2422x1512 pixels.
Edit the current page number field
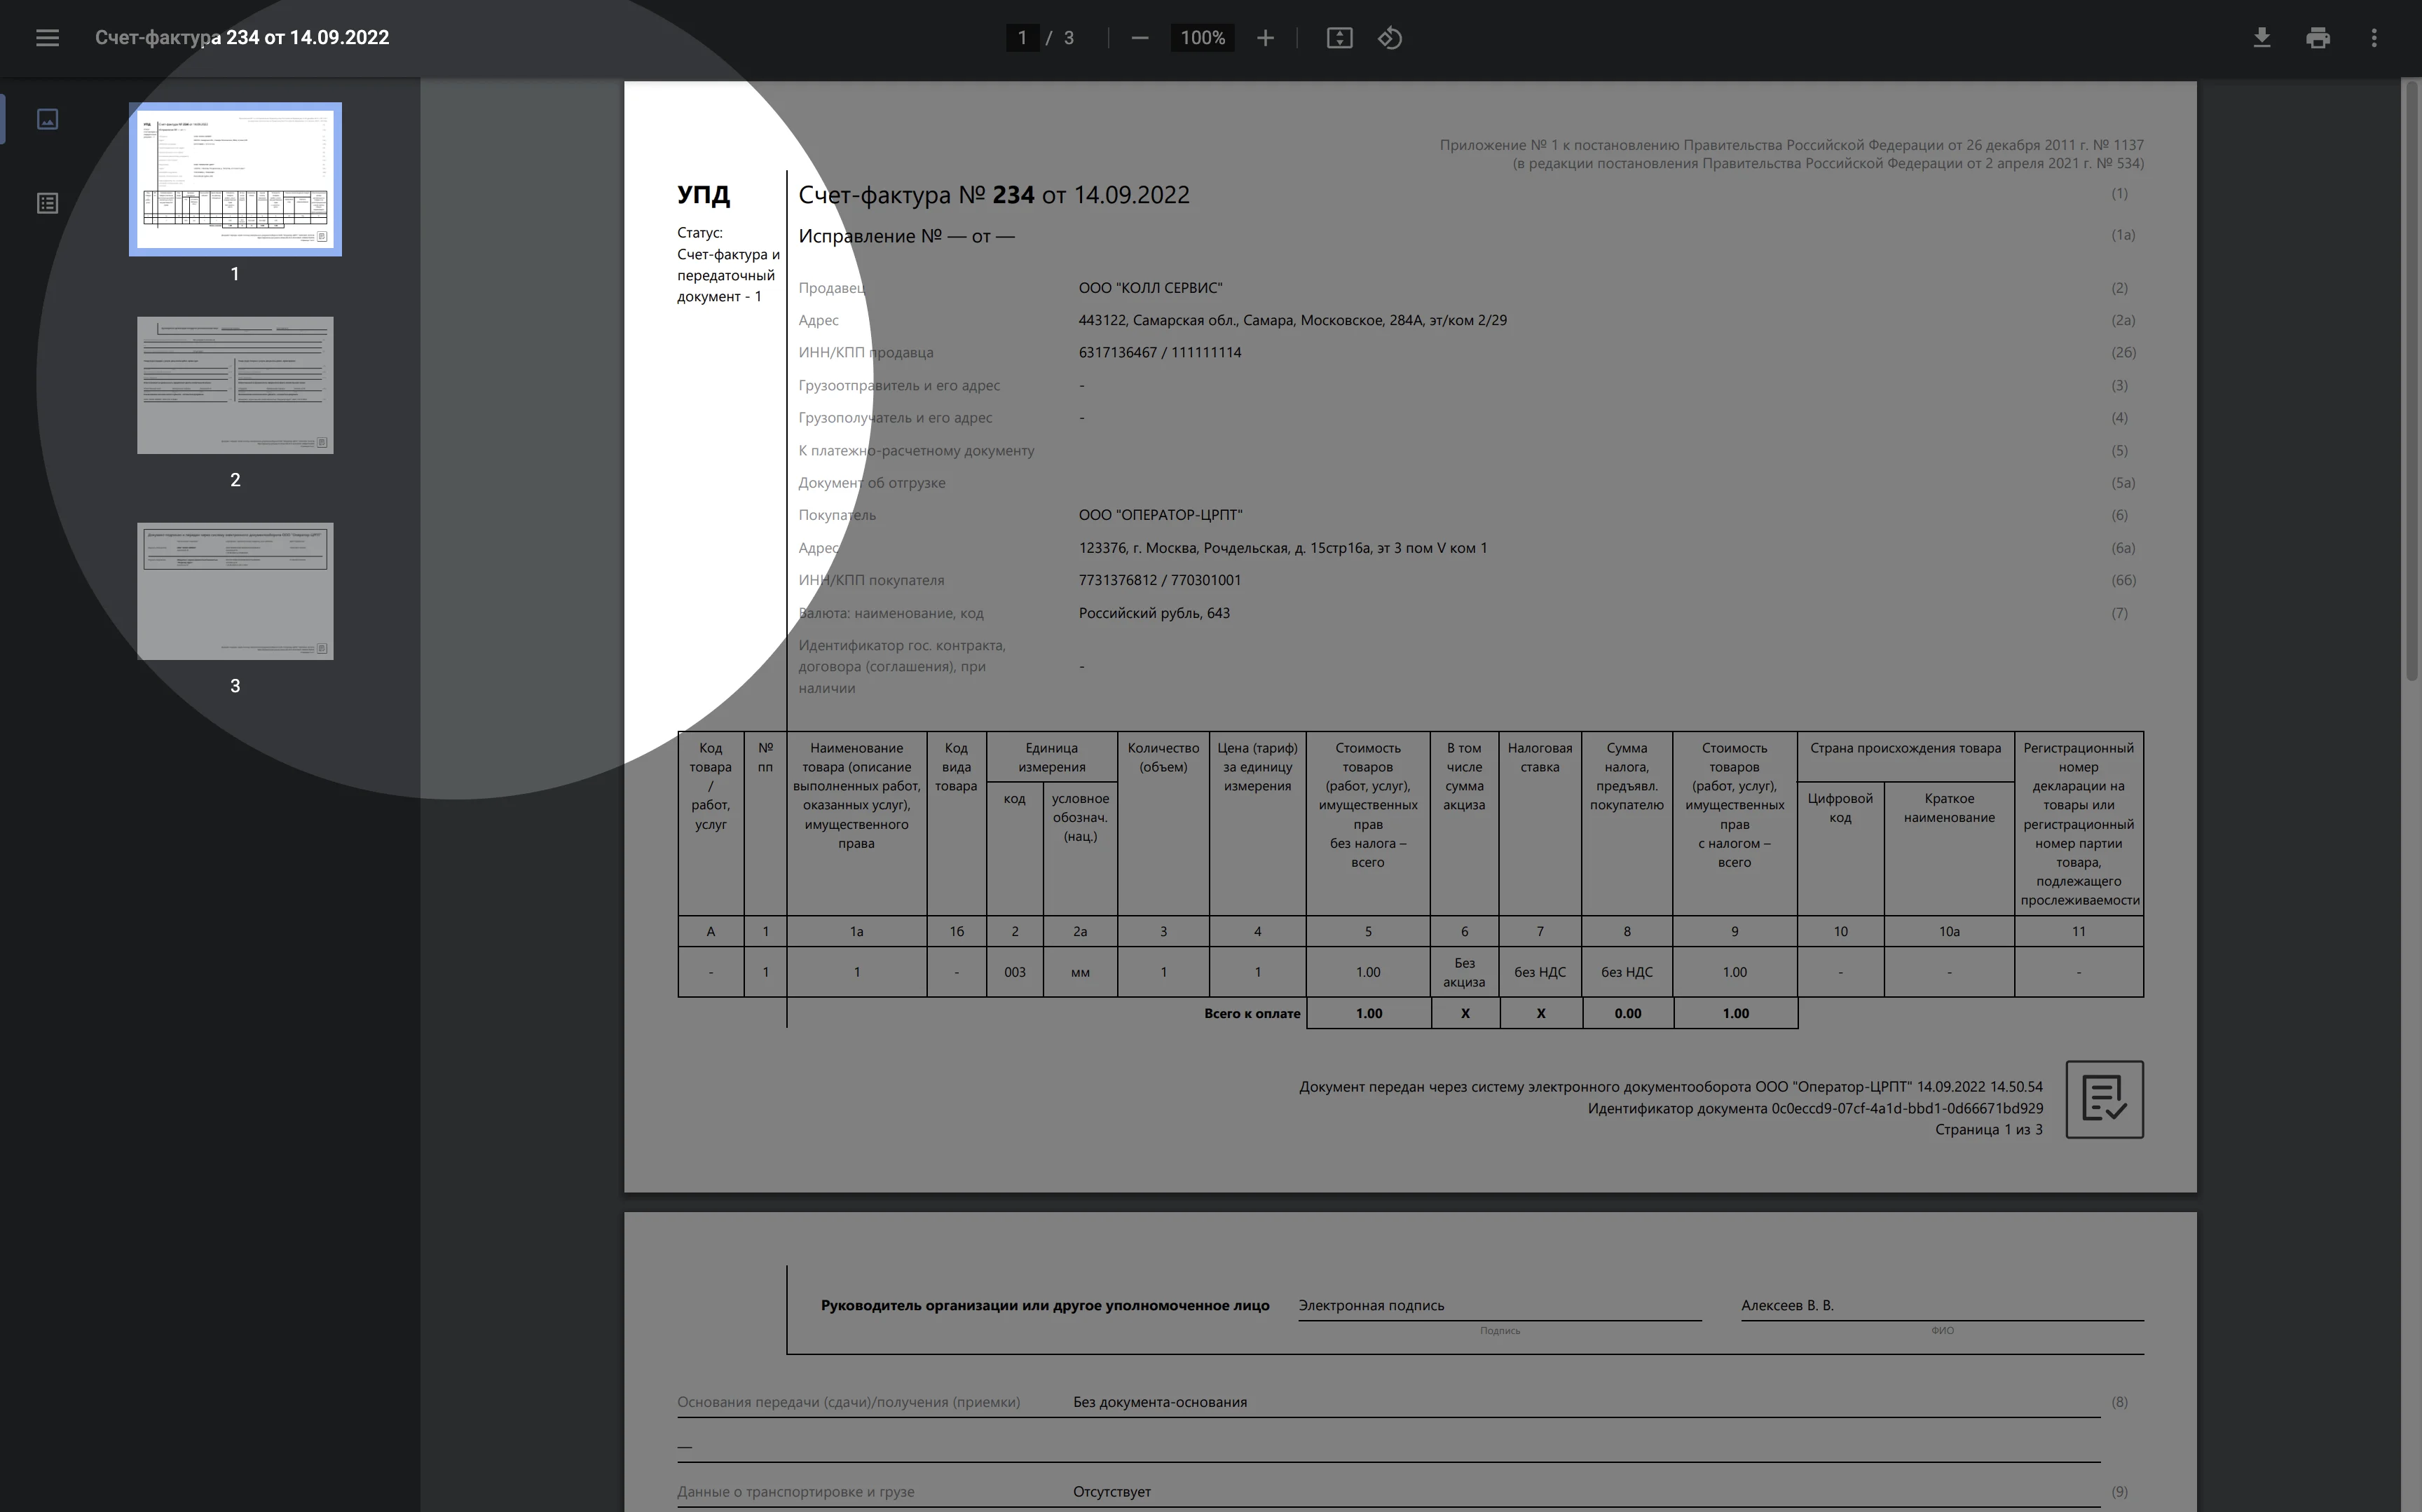point(1022,38)
